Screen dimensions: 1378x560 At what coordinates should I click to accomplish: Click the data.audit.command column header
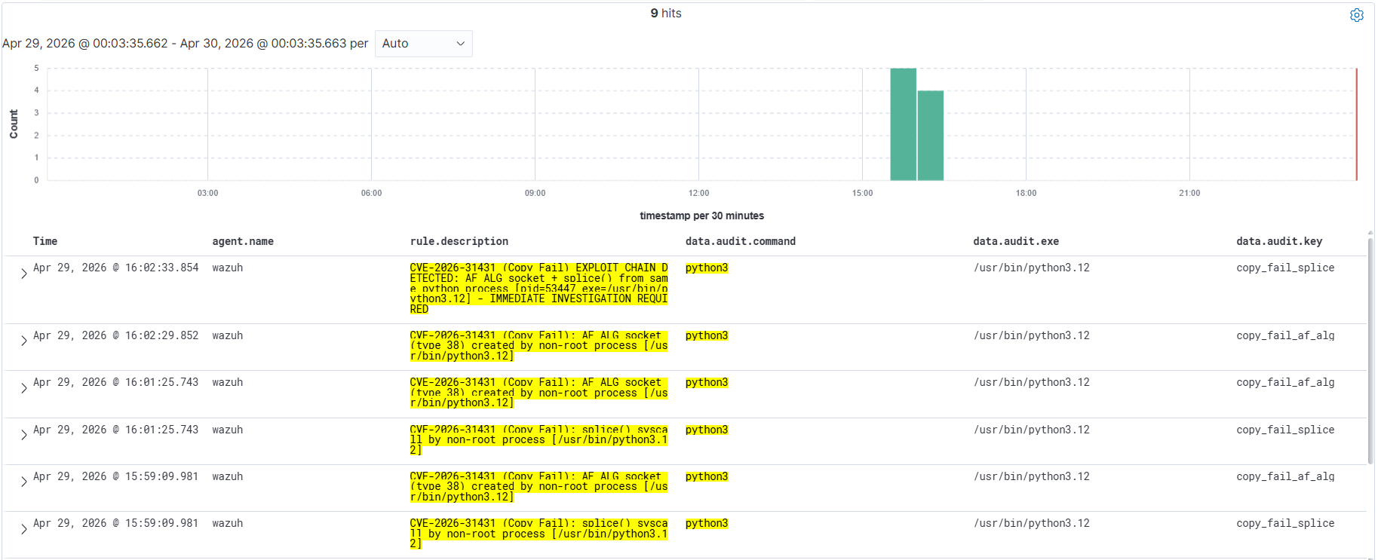[x=740, y=241]
